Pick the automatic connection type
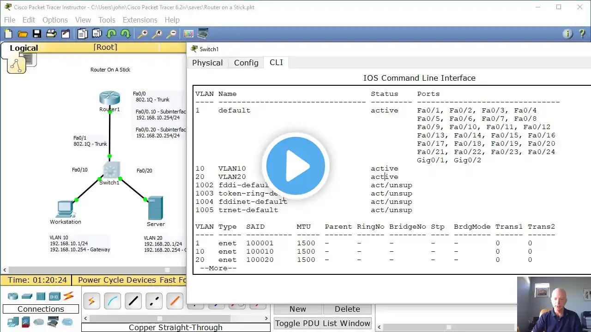 pyautogui.click(x=91, y=301)
